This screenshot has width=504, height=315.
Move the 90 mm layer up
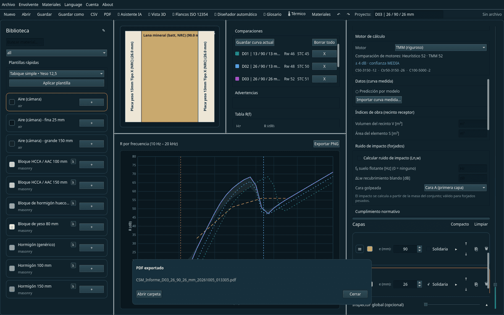[x=466, y=244]
